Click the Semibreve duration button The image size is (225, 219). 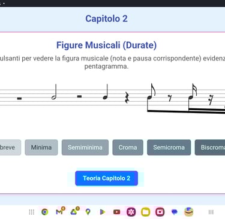pos(10,147)
